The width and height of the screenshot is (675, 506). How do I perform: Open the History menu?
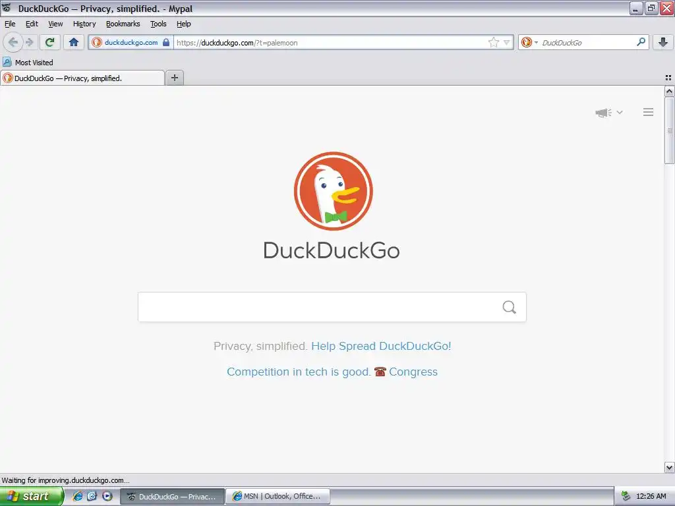84,24
